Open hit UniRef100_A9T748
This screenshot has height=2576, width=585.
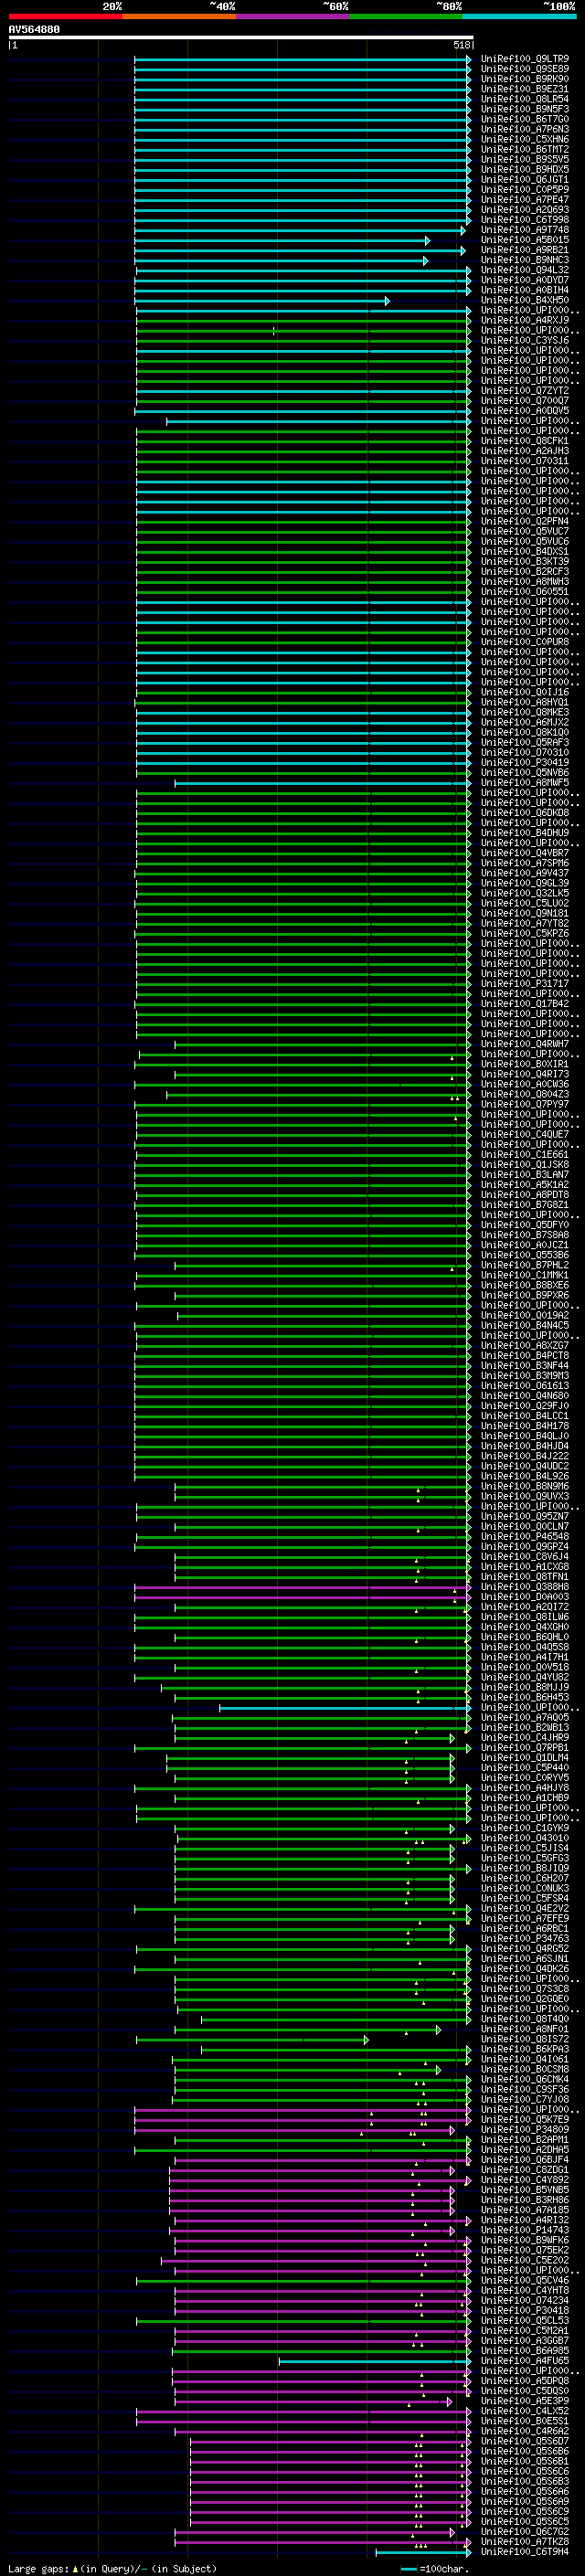tap(525, 230)
